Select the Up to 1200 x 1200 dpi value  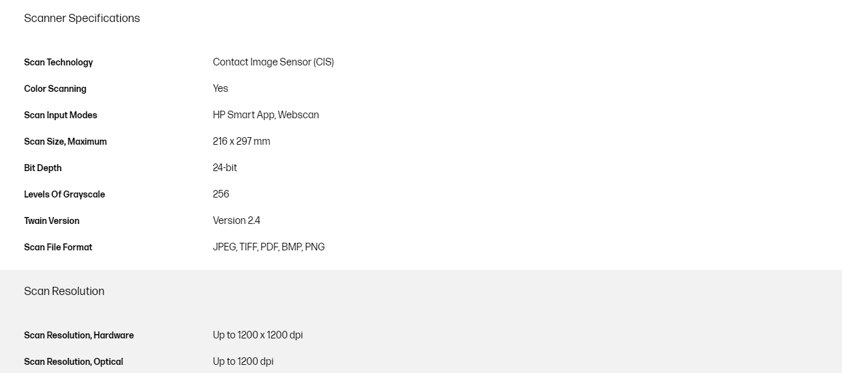click(x=257, y=335)
